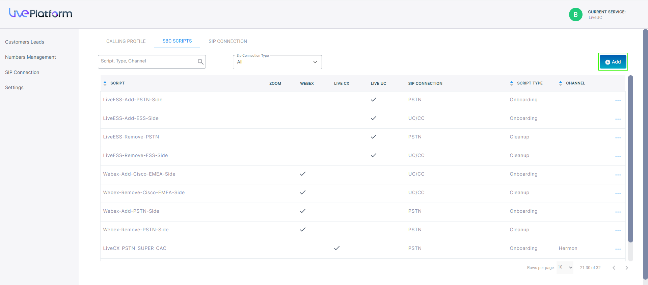This screenshot has width=648, height=285.
Task: Click the 21-30 of 32 pagination text
Action: pos(590,268)
